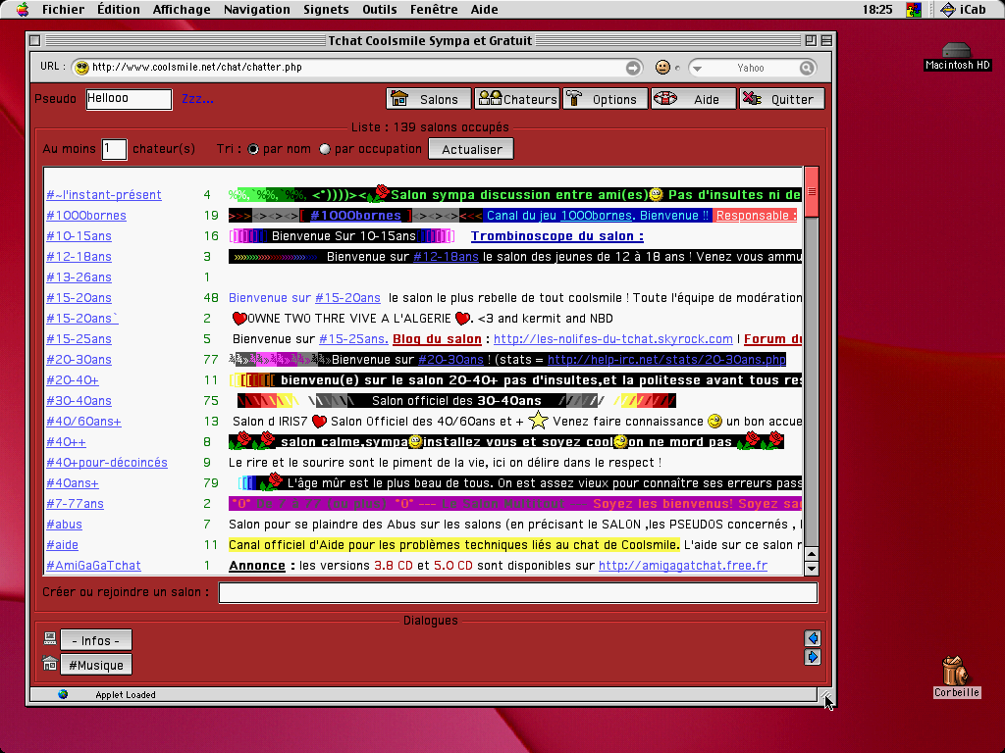Open the iCab application switcher menu
1005x753 pixels.
point(964,10)
